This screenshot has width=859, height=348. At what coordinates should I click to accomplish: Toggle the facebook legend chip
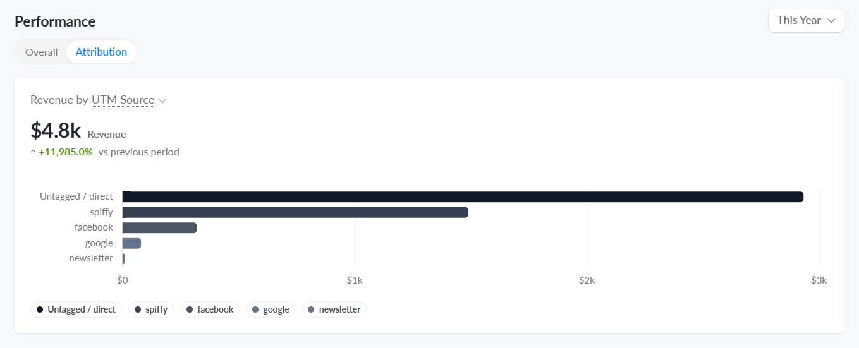pos(210,309)
